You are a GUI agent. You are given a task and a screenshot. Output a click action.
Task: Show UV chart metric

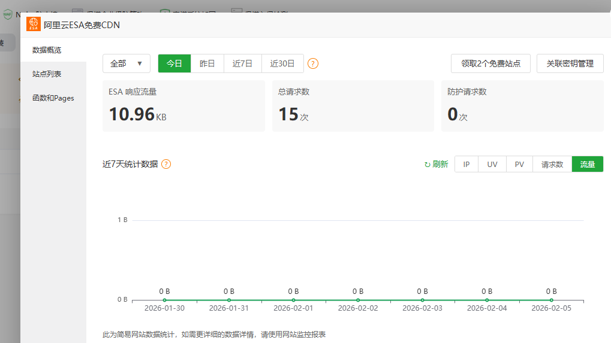492,164
